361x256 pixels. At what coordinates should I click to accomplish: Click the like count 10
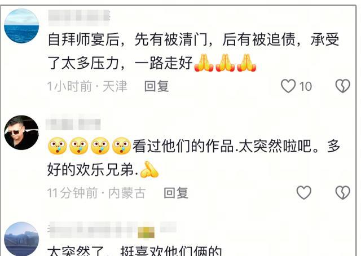[x=306, y=87]
